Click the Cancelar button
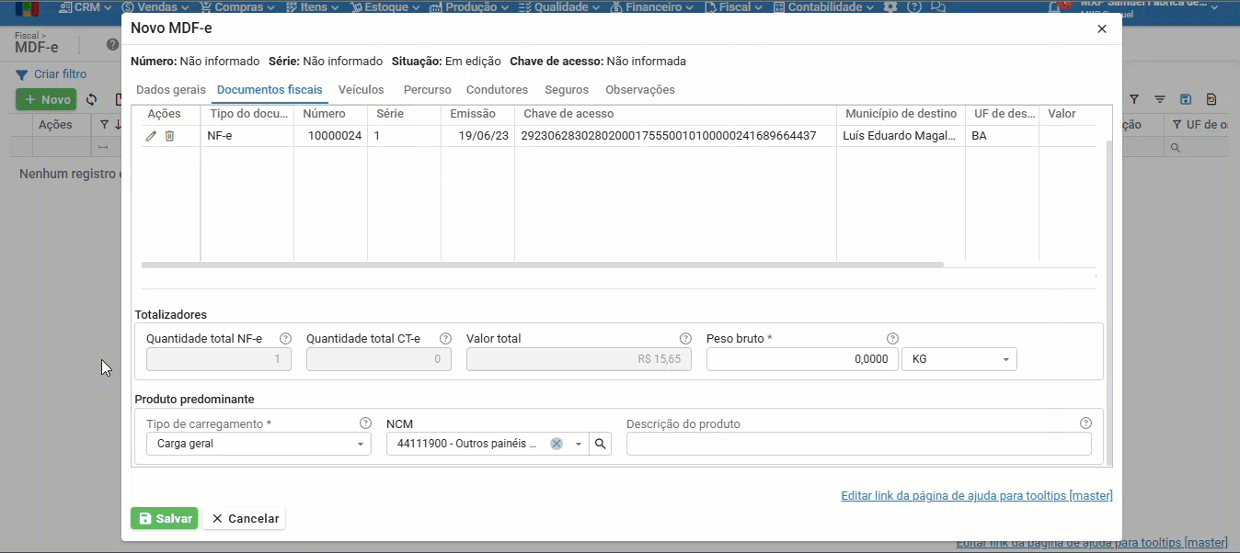This screenshot has height=553, width=1240. pos(245,518)
